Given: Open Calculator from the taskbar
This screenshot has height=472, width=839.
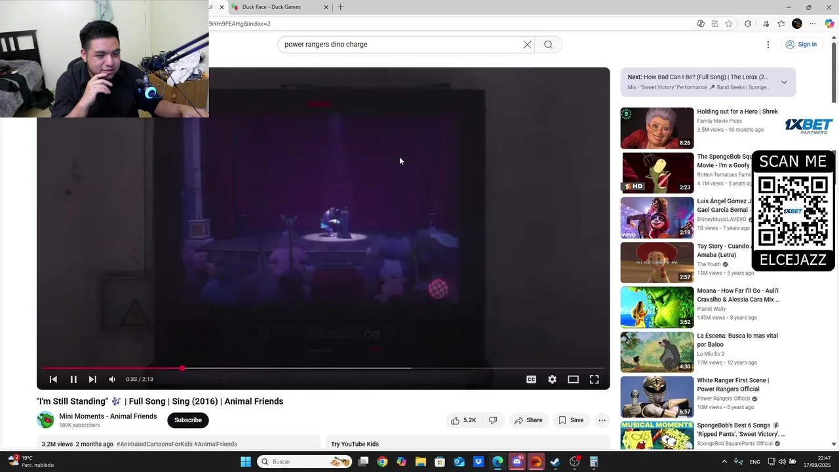Looking at the screenshot, I should 594,462.
